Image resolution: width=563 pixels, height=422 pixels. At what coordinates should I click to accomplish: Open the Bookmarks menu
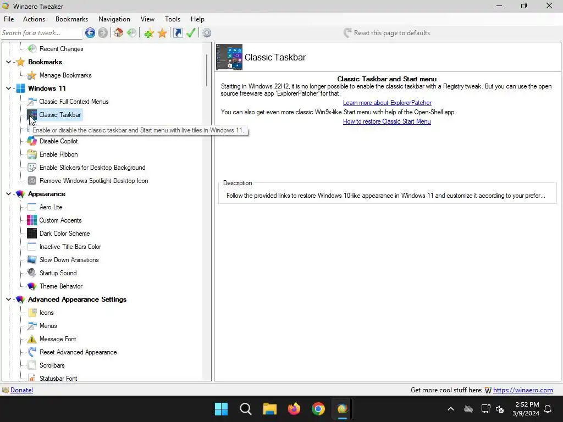click(72, 19)
